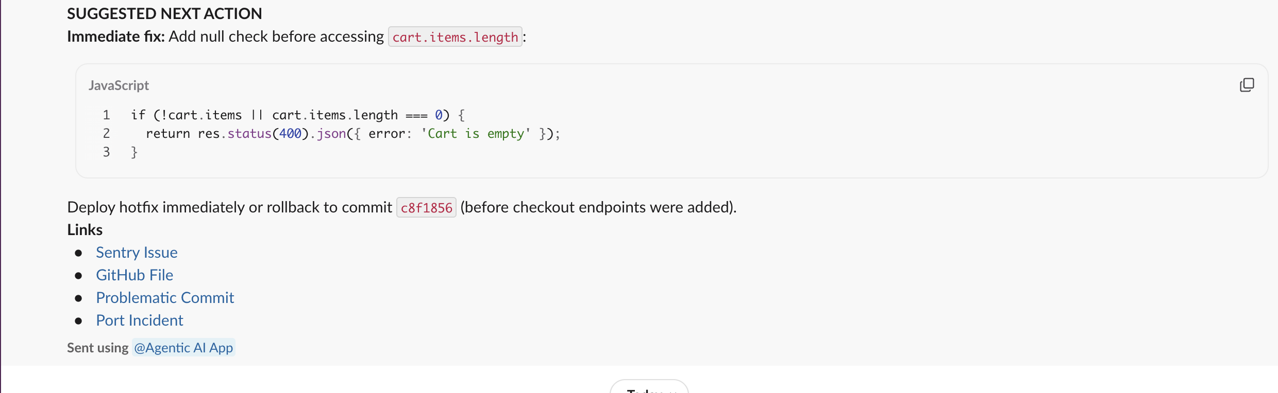This screenshot has height=393, width=1278.
Task: Follow the Problematic Commit link
Action: (165, 298)
